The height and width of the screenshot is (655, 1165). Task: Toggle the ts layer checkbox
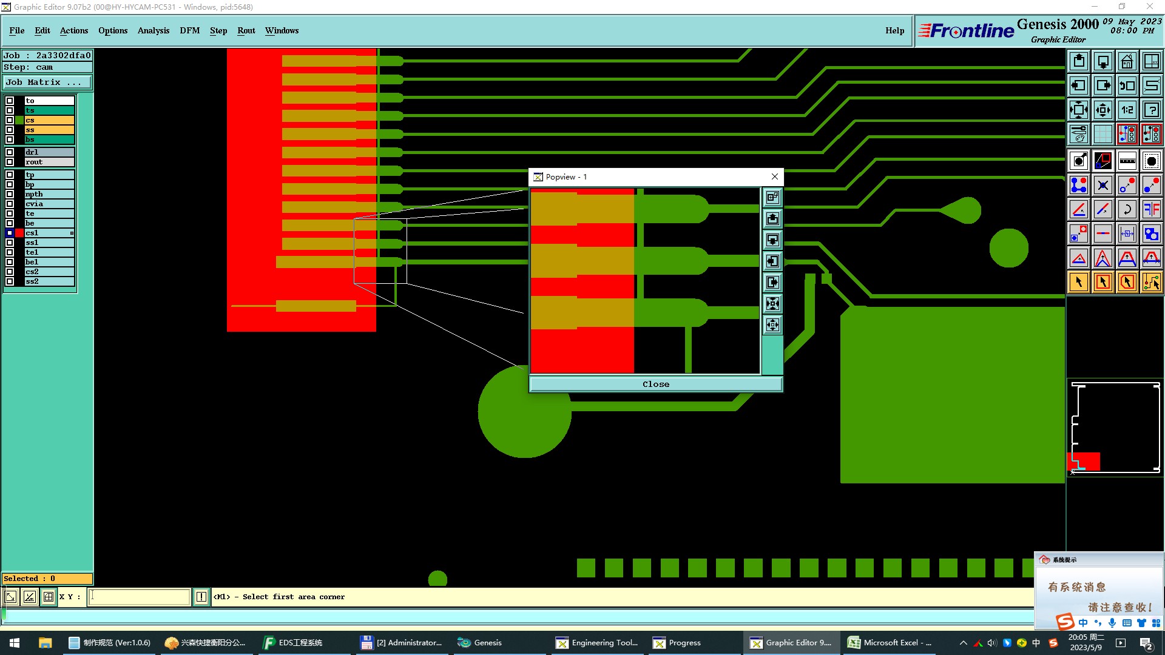[x=10, y=110]
